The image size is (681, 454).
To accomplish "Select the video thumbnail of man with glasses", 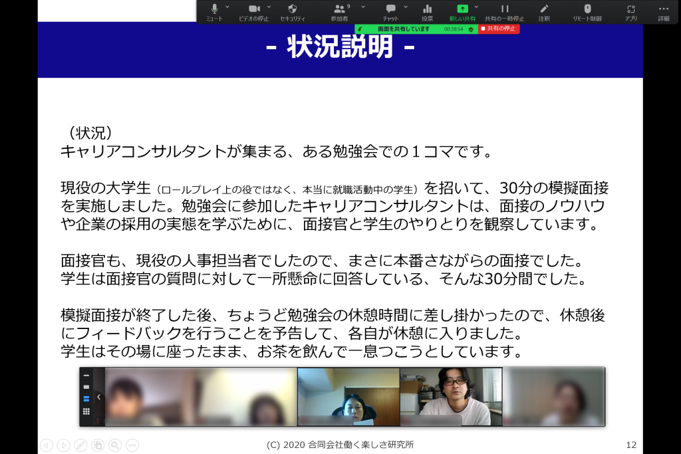I will coord(450,396).
